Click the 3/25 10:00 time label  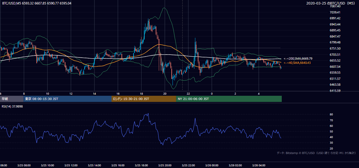(47, 165)
